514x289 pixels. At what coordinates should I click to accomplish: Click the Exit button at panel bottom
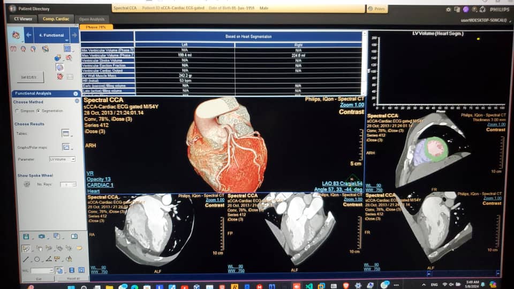coord(39,279)
